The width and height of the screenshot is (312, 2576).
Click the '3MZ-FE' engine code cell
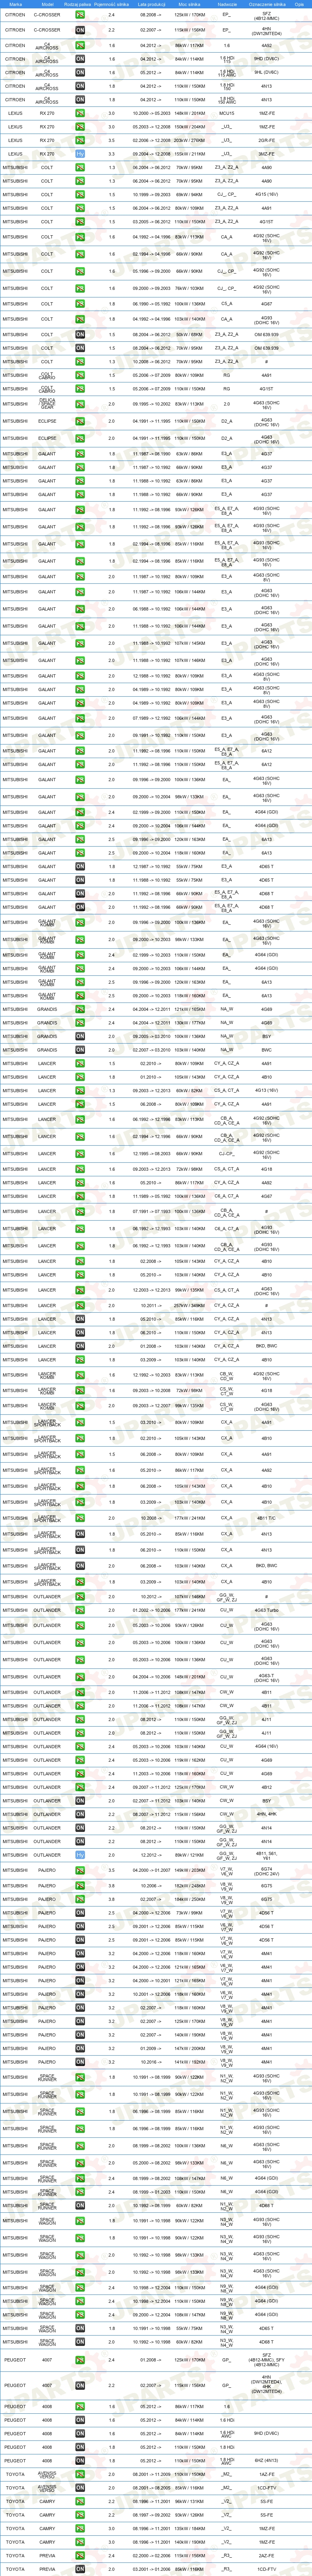(266, 154)
